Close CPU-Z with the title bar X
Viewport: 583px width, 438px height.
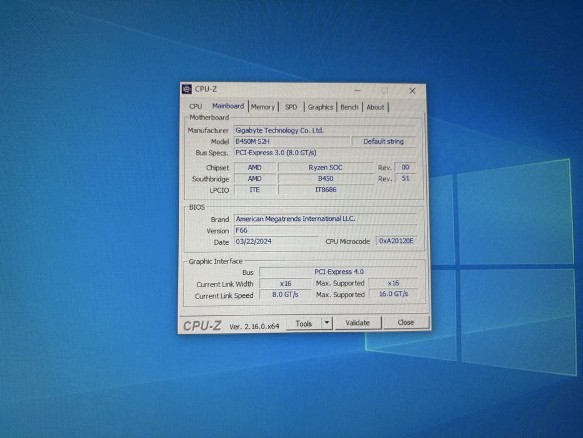pyautogui.click(x=412, y=91)
